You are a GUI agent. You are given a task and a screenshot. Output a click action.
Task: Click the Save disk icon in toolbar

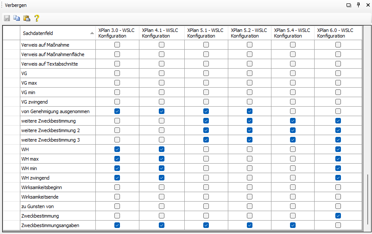[x=7, y=18]
